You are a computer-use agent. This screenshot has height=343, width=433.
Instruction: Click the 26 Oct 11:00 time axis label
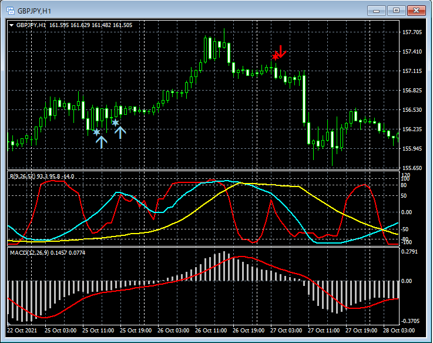[x=211, y=330]
